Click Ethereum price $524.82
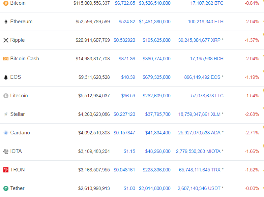The width and height of the screenshot is (264, 197). [127, 22]
